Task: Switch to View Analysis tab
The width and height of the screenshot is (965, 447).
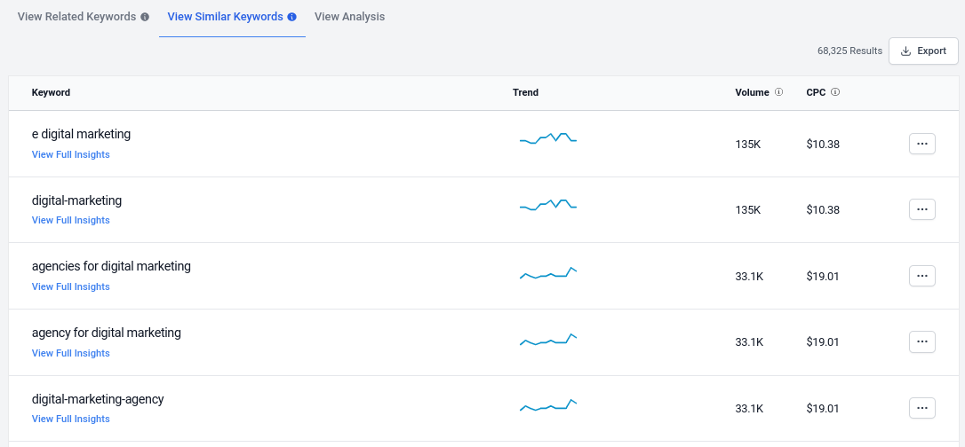Action: click(349, 17)
